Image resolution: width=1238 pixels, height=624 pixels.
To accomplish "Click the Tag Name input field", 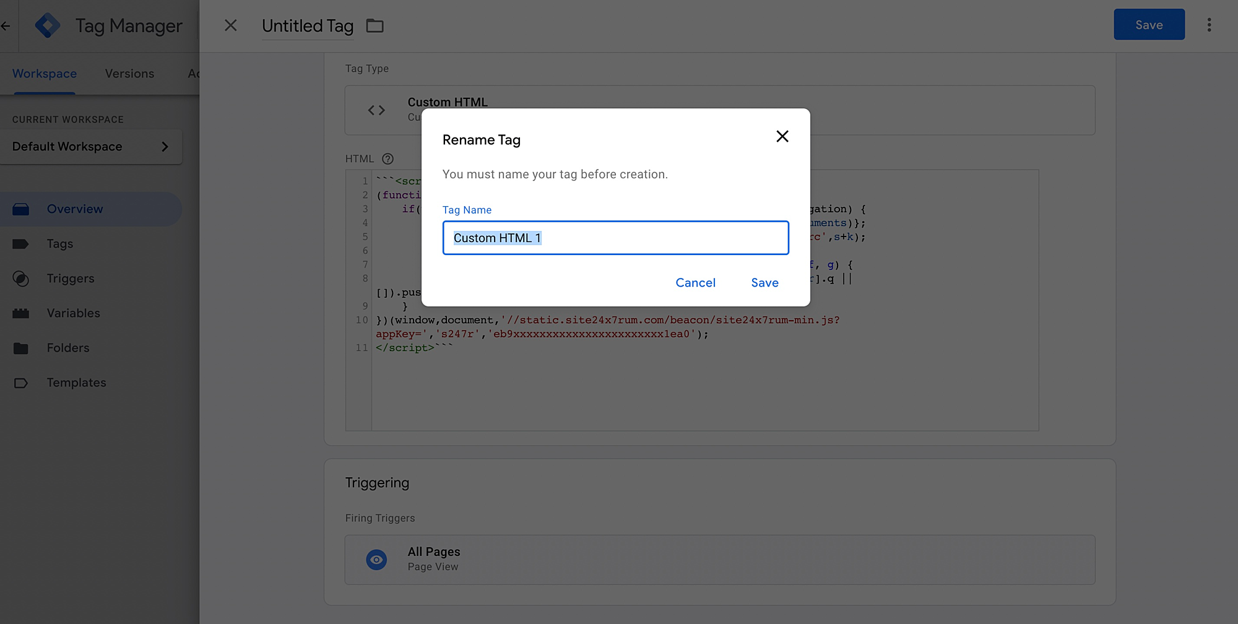I will 615,238.
